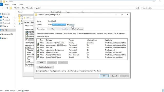The image size is (164, 92).
Task: Click the Access column header
Action: 71,40
